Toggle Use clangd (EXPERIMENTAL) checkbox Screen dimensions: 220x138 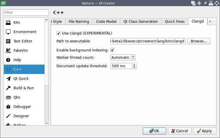click(x=59, y=33)
